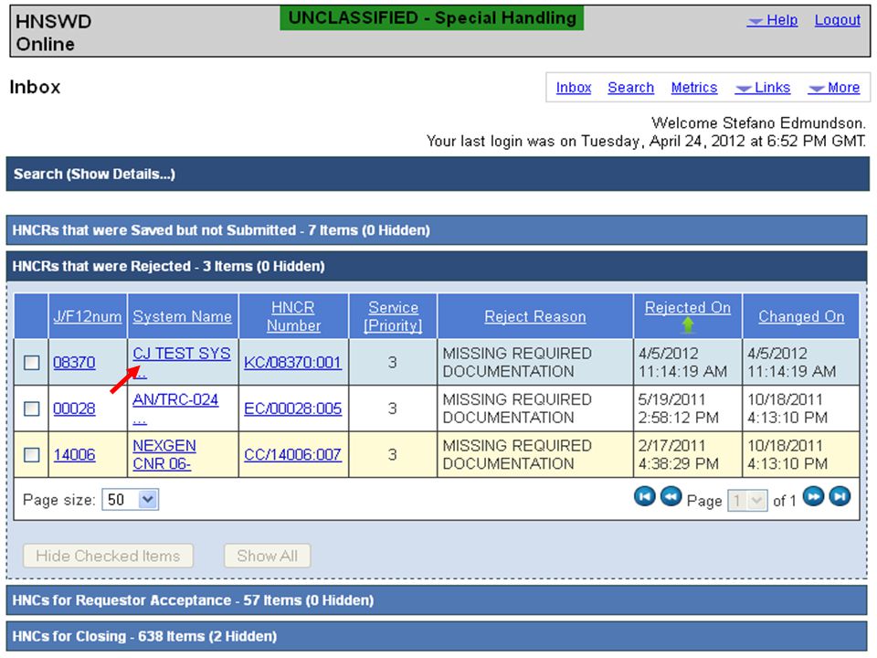Check the box for row 08370
This screenshot has height=658, width=877.
[x=32, y=363]
